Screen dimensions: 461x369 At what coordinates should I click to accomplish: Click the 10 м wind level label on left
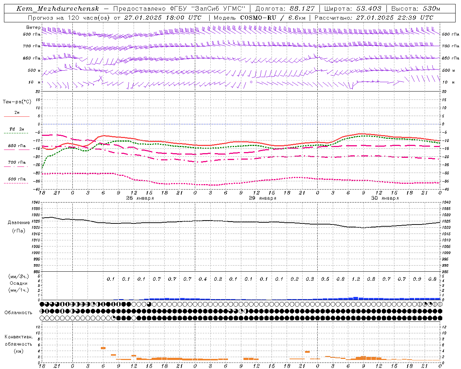pyautogui.click(x=34, y=83)
